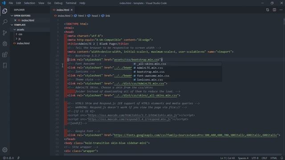Click the errors and warnings status indicator
This screenshot has height=160, width=285.
pos(8,158)
